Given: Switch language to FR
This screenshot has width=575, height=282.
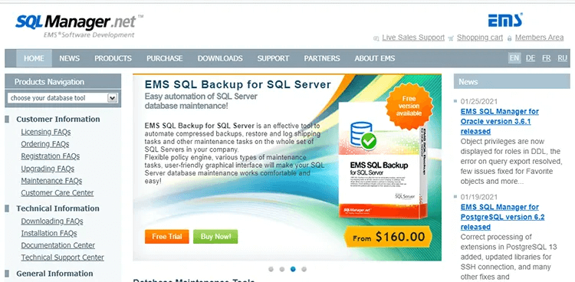Looking at the screenshot, I should [x=547, y=58].
